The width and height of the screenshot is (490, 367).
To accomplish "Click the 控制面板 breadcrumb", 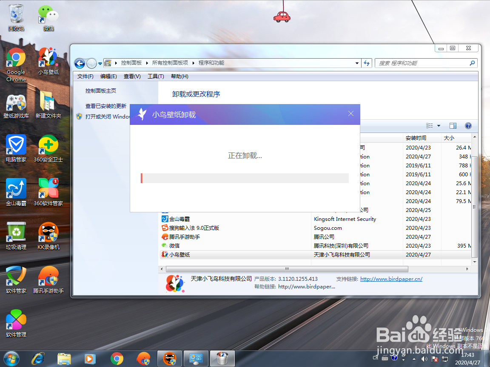I will 131,63.
